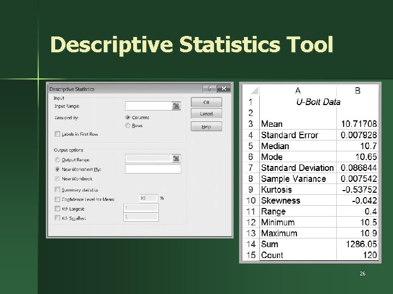Viewport: 393px width, 294px height.
Task: Click into the Input Range field
Action: 148,106
